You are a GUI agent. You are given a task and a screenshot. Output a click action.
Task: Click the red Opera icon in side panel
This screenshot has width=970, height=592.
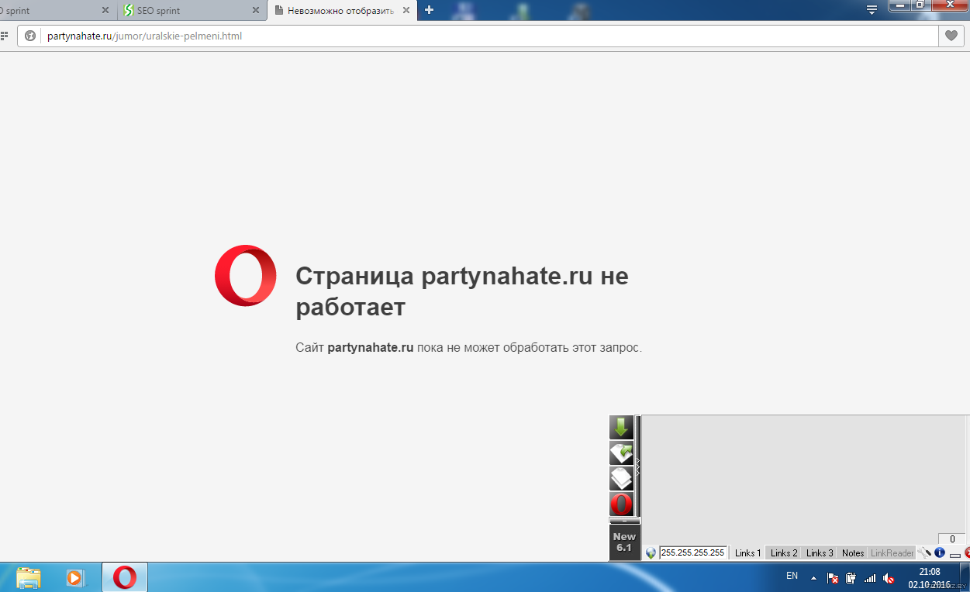621,504
